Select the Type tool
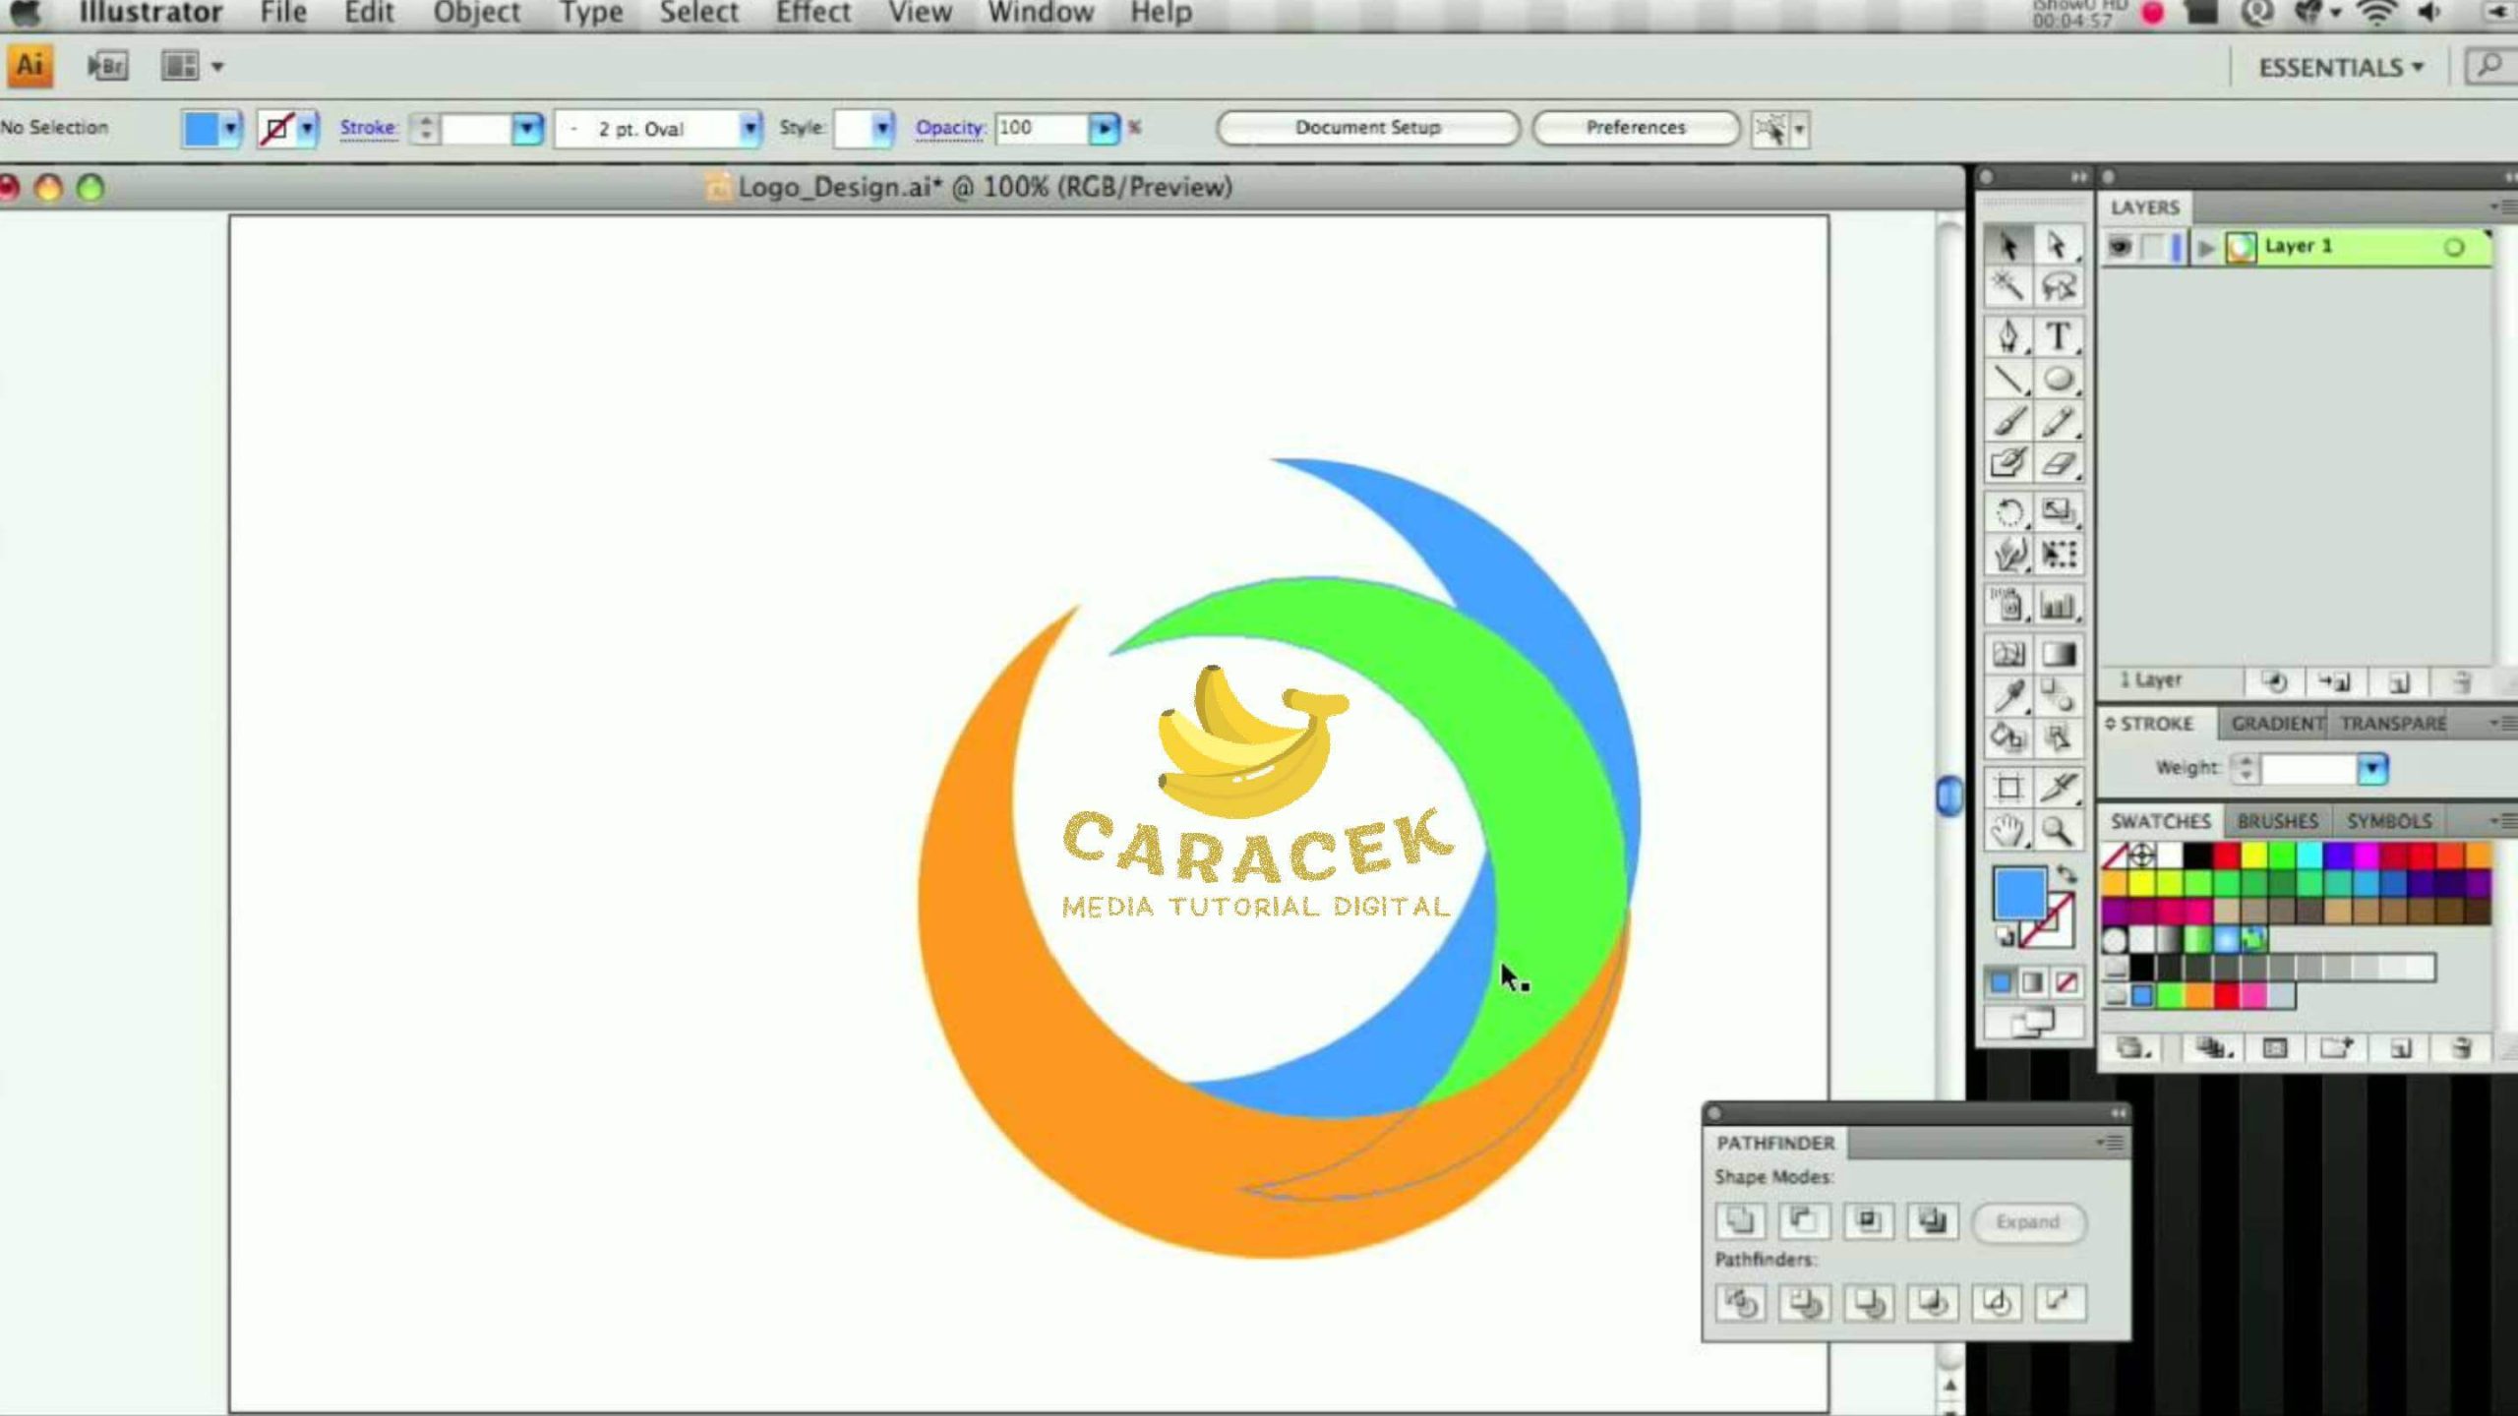The height and width of the screenshot is (1416, 2518). 2058,336
